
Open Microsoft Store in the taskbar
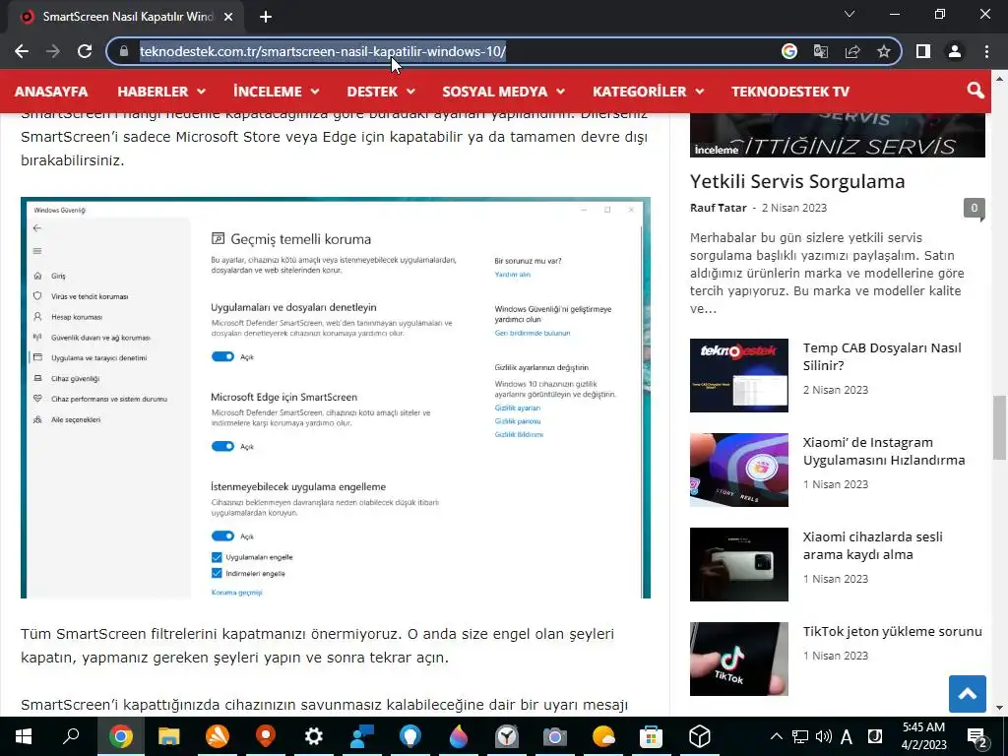652,736
